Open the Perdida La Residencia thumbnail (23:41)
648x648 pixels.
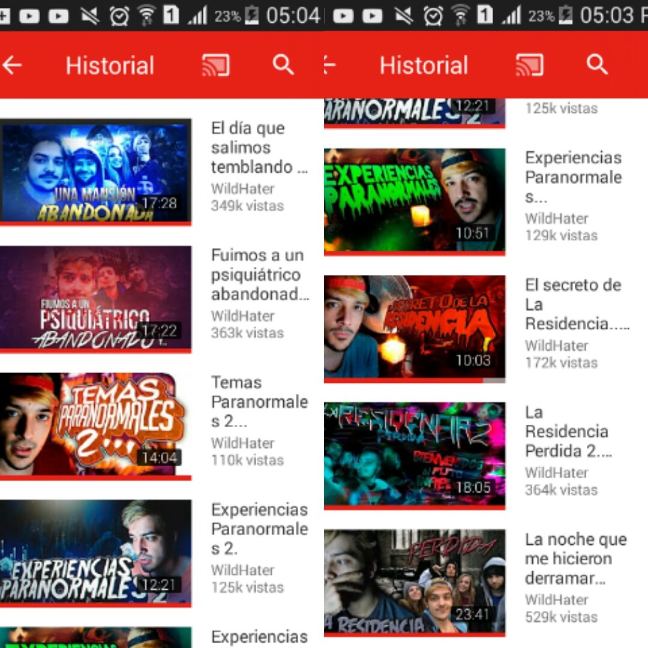(x=415, y=582)
